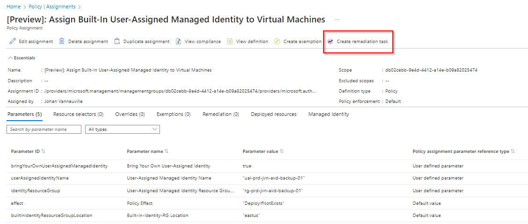528x224 pixels.
Task: Go to Home breadcrumb link
Action: [x=13, y=7]
